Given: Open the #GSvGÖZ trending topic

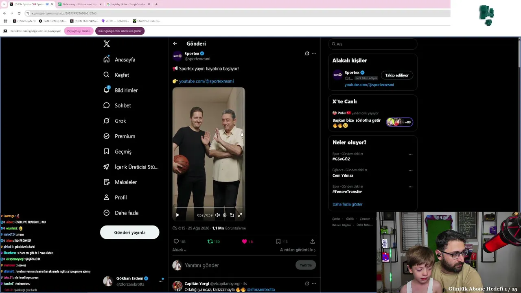Looking at the screenshot, I should coord(341,159).
